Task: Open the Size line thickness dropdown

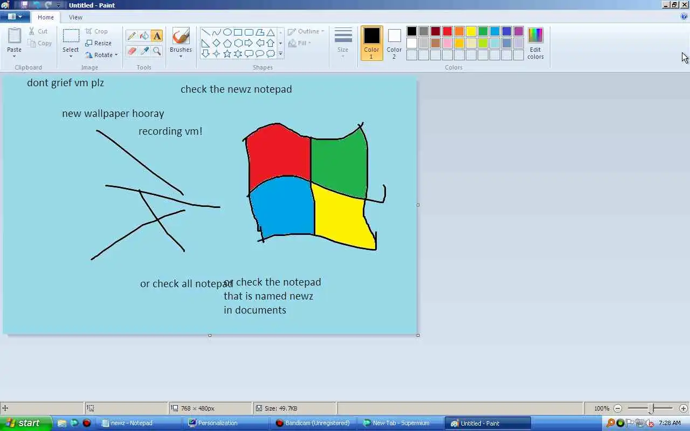Action: [343, 43]
